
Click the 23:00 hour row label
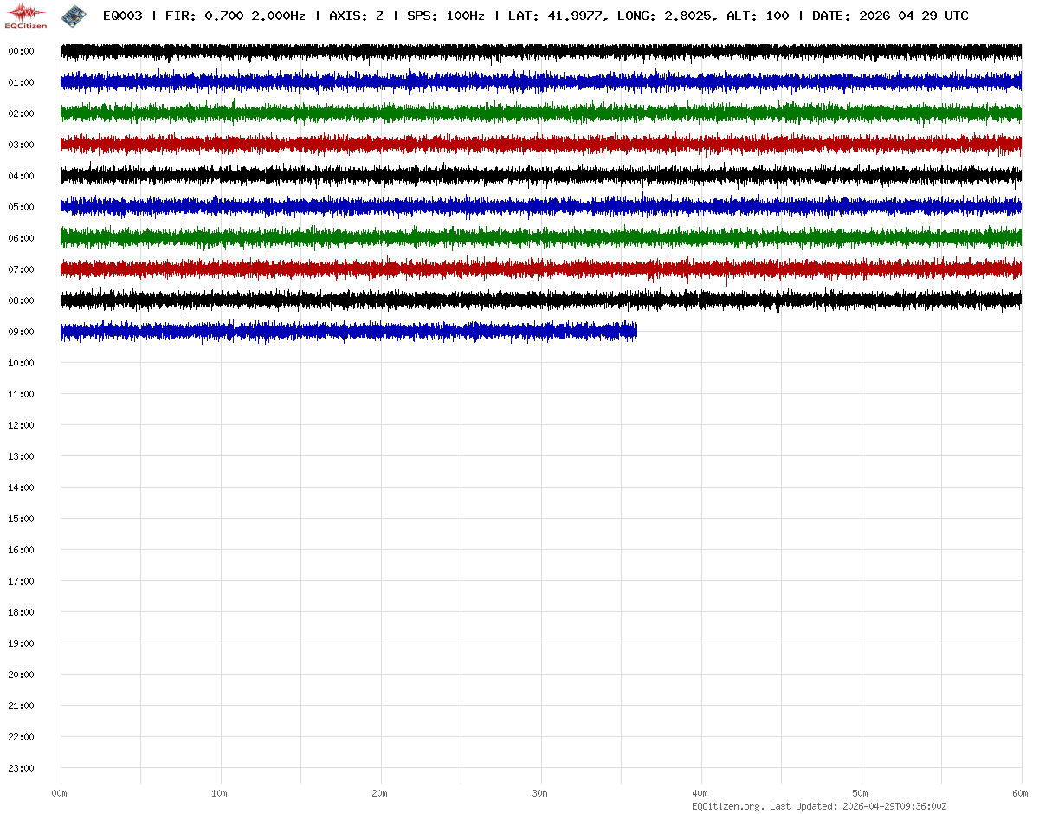[21, 768]
